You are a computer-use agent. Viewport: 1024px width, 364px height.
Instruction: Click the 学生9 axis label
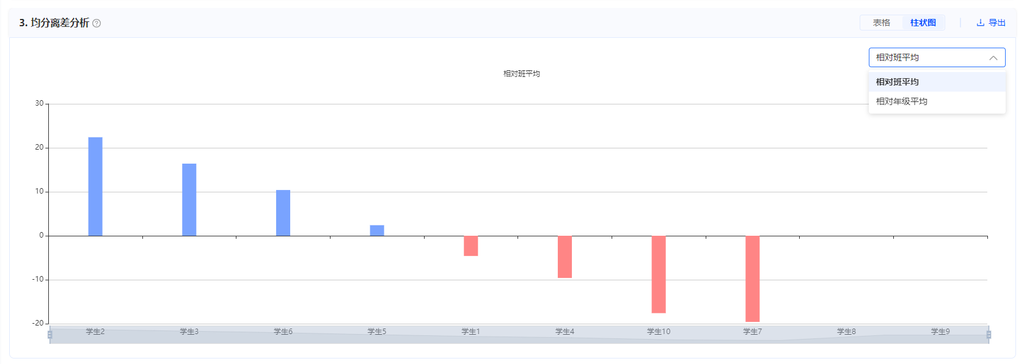(940, 332)
